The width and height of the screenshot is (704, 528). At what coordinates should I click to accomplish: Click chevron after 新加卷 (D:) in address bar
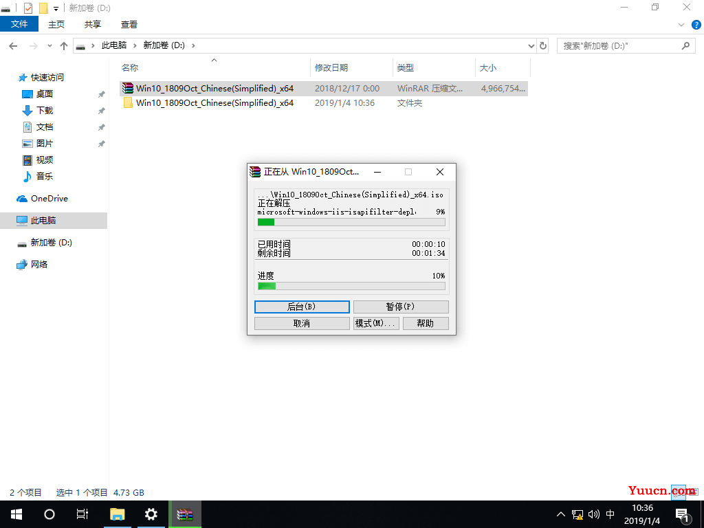(193, 46)
